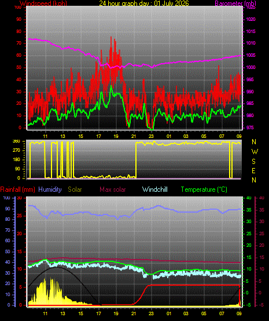Click the 985 barometer scale value
This screenshot has height=321, width=269.
pos(250,103)
